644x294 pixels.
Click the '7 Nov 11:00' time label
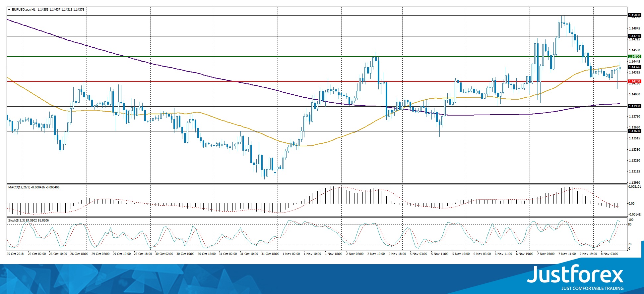pos(567,254)
